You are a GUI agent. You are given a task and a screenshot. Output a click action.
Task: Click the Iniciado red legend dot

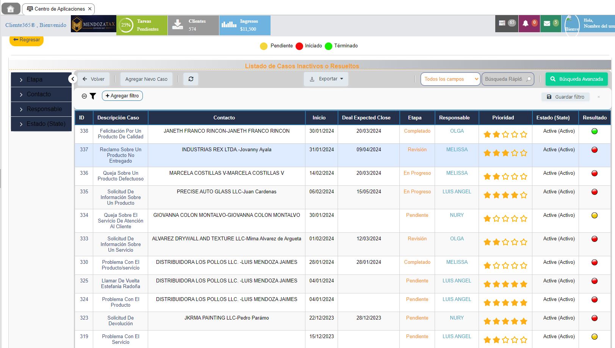pyautogui.click(x=299, y=46)
